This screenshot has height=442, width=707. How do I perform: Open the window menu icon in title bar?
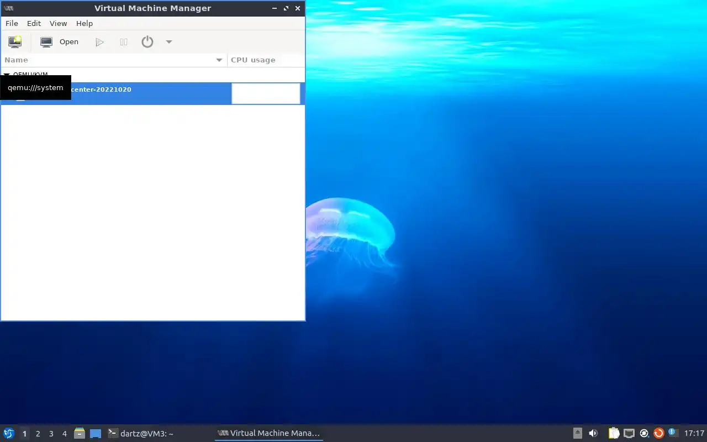click(x=8, y=8)
